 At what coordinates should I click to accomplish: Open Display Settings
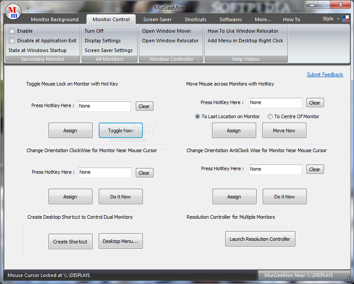[x=103, y=41]
